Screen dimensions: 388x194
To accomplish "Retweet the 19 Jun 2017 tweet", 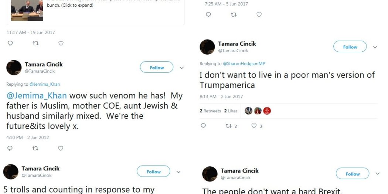I will point(35,43).
